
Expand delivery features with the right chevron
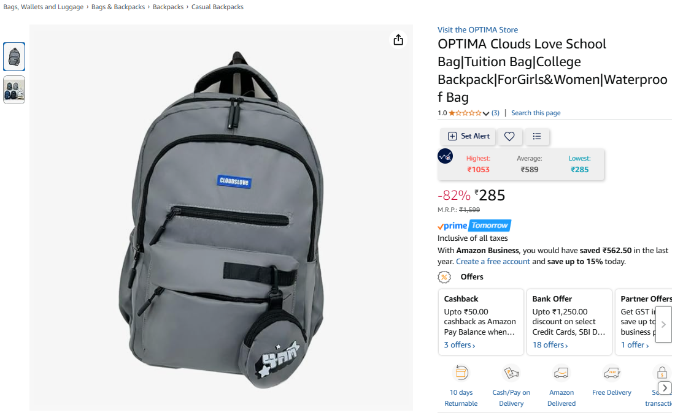tap(665, 387)
